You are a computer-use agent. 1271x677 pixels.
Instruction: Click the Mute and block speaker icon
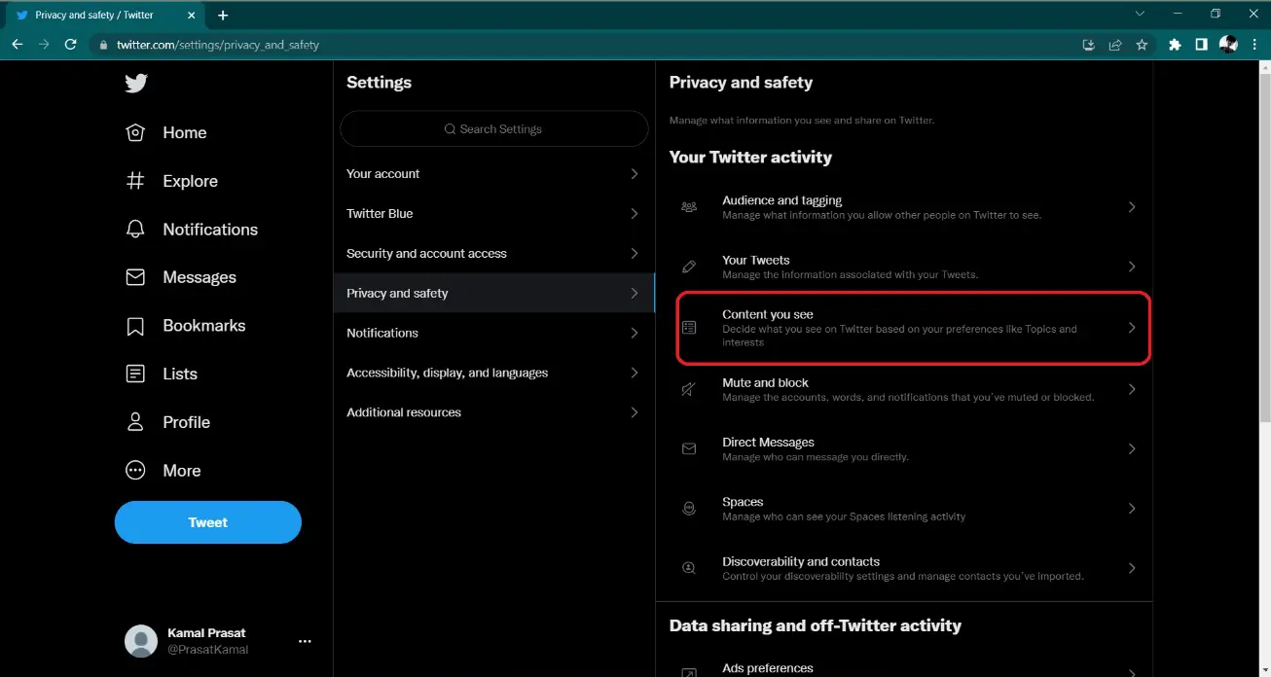click(x=689, y=389)
